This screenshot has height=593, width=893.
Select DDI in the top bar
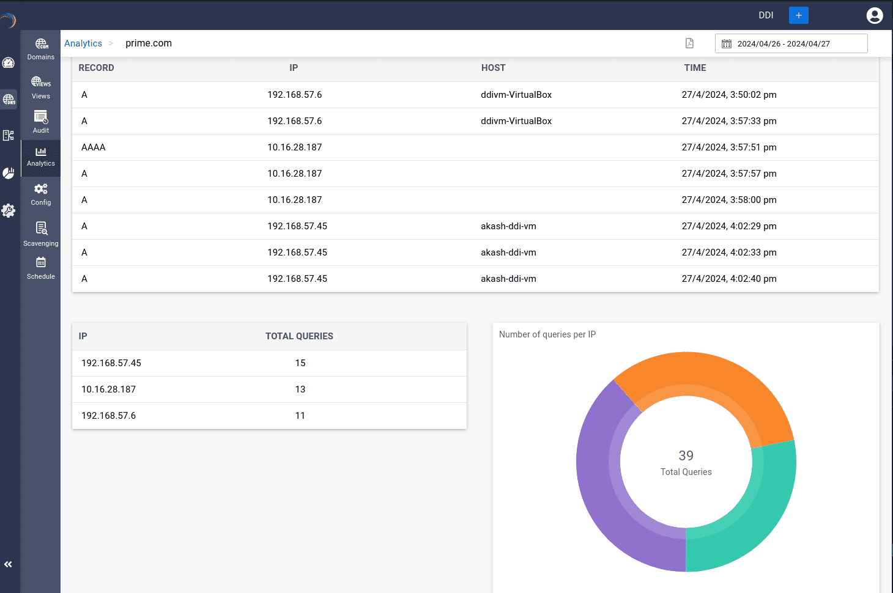coord(766,15)
